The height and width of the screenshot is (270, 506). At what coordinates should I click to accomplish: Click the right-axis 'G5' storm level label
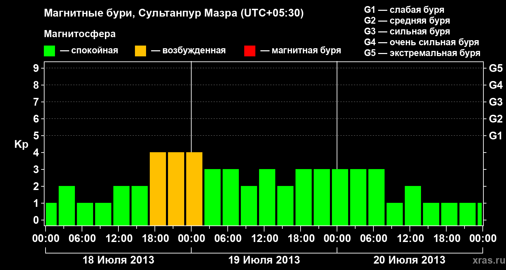496,68
